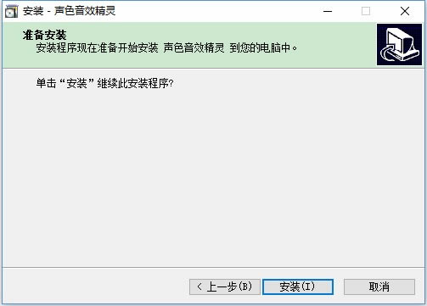Screen dimensions: 427x306
Task: Click the quoted word “安装” in the instructions
Action: tap(76, 83)
